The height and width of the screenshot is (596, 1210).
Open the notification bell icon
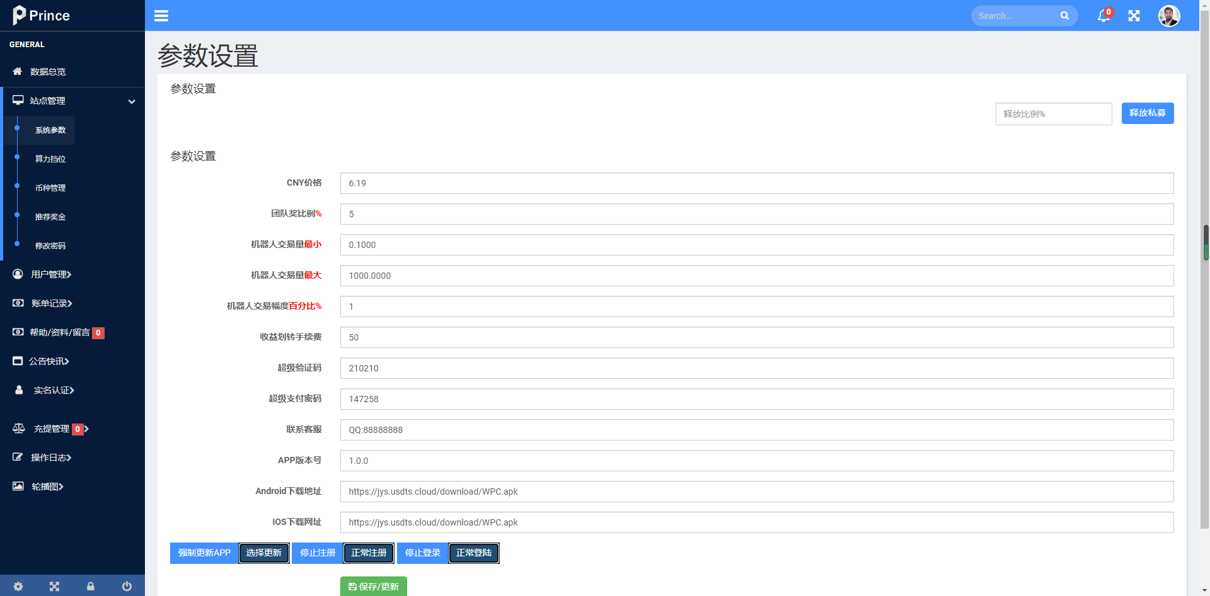pos(1103,16)
